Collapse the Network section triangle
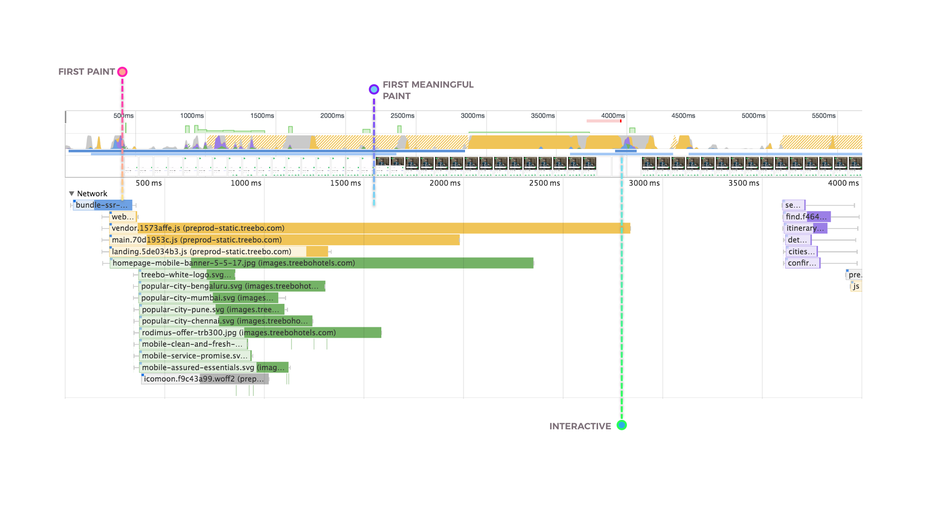This screenshot has height=508, width=927. click(x=72, y=194)
